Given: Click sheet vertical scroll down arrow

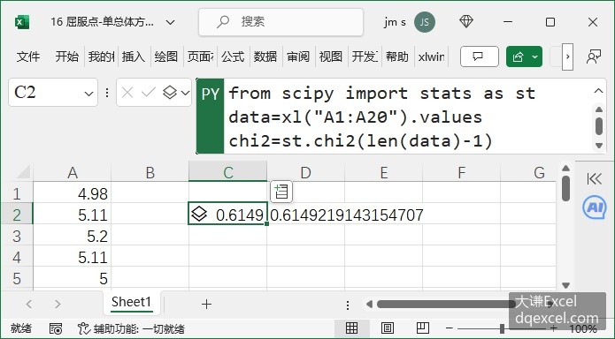Looking at the screenshot, I should 565,285.
